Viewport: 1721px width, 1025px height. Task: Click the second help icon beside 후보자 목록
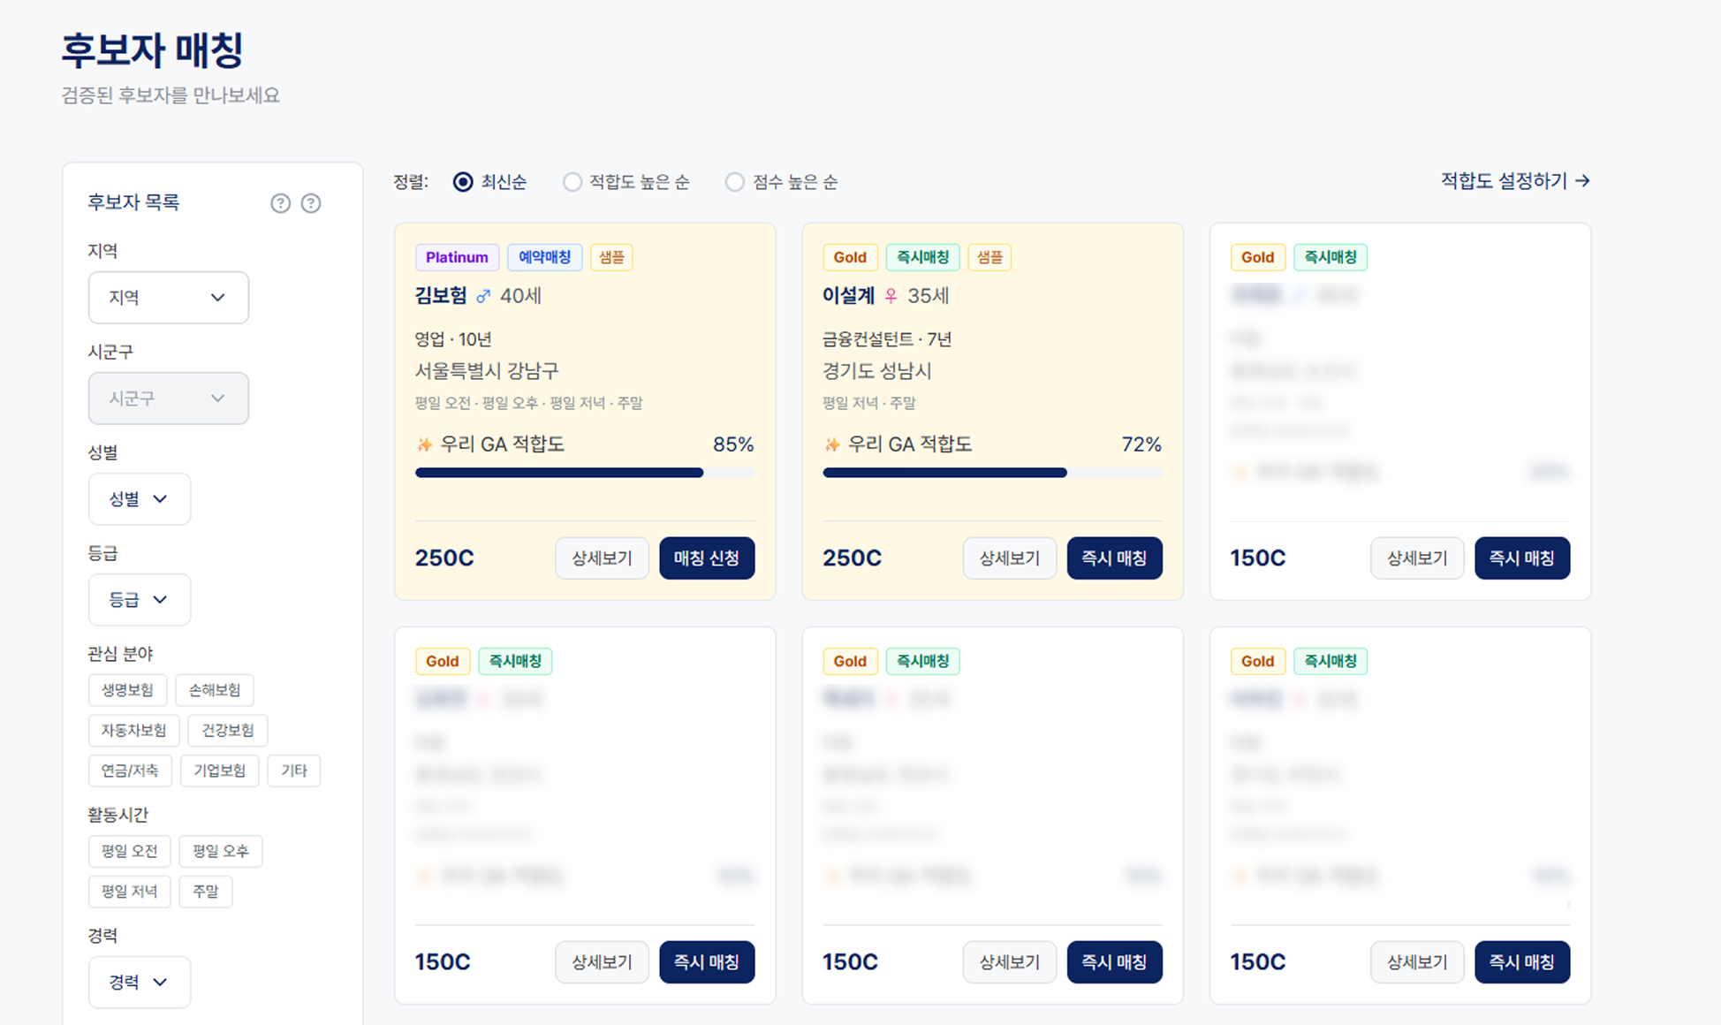click(x=310, y=202)
